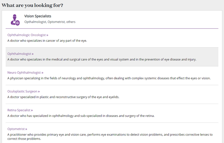Click the double arrow after Neuro Ophthalmologist

42,73
